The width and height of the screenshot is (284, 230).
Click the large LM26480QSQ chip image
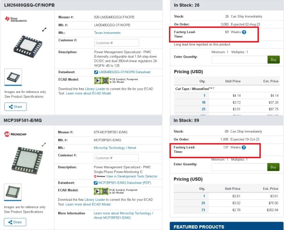28,47
